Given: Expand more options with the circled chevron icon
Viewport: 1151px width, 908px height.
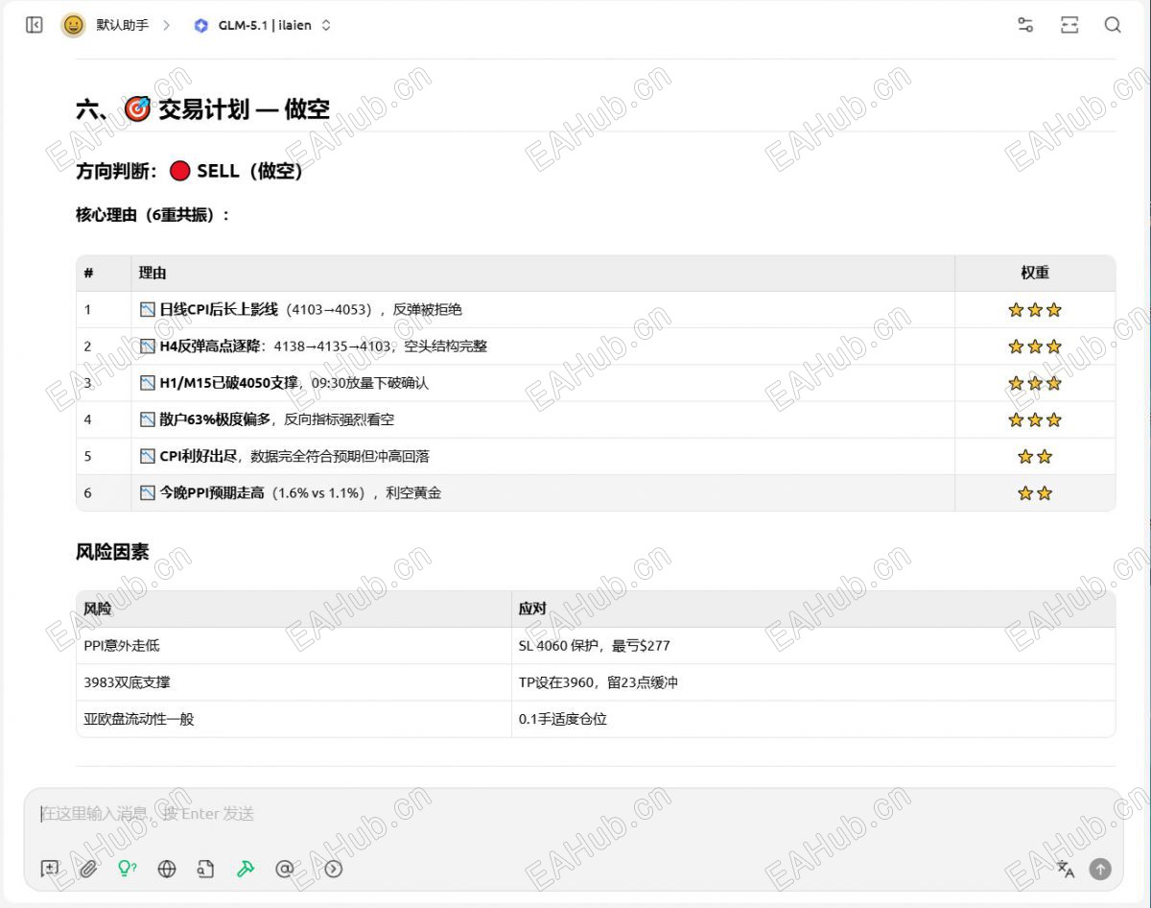Looking at the screenshot, I should pyautogui.click(x=334, y=869).
